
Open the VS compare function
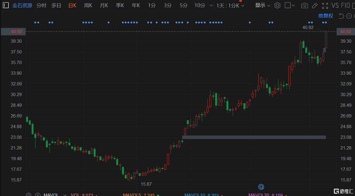click(x=335, y=5)
